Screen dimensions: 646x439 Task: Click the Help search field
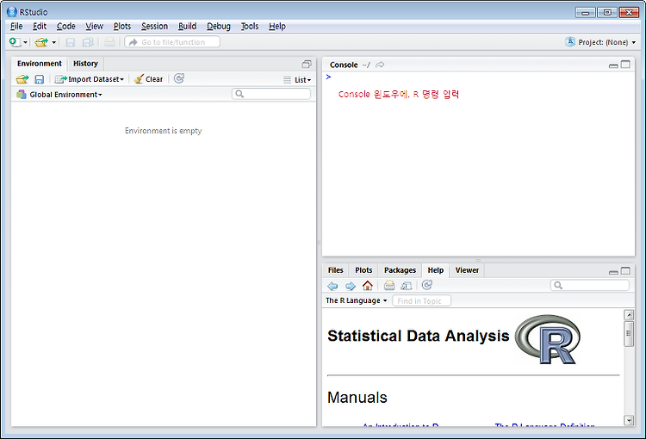point(589,285)
